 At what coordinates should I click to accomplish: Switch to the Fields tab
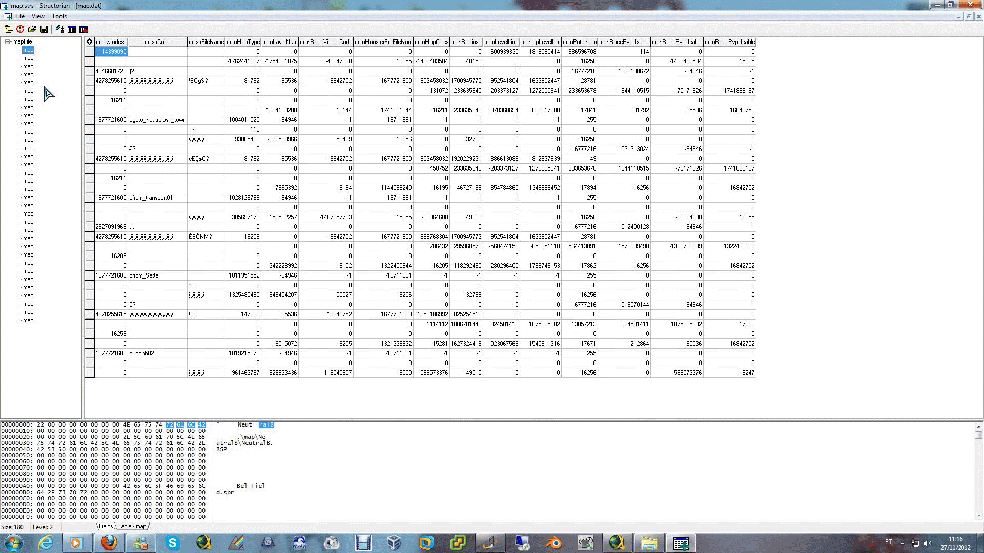click(x=106, y=526)
